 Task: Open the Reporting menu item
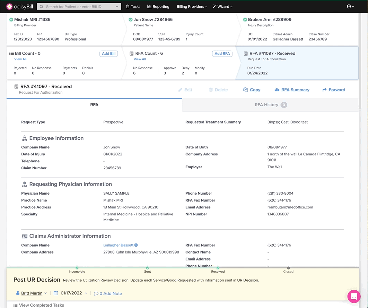[x=158, y=7]
